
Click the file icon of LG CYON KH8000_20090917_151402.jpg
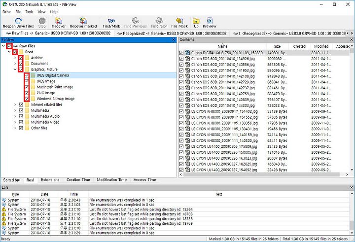[x=187, y=111]
